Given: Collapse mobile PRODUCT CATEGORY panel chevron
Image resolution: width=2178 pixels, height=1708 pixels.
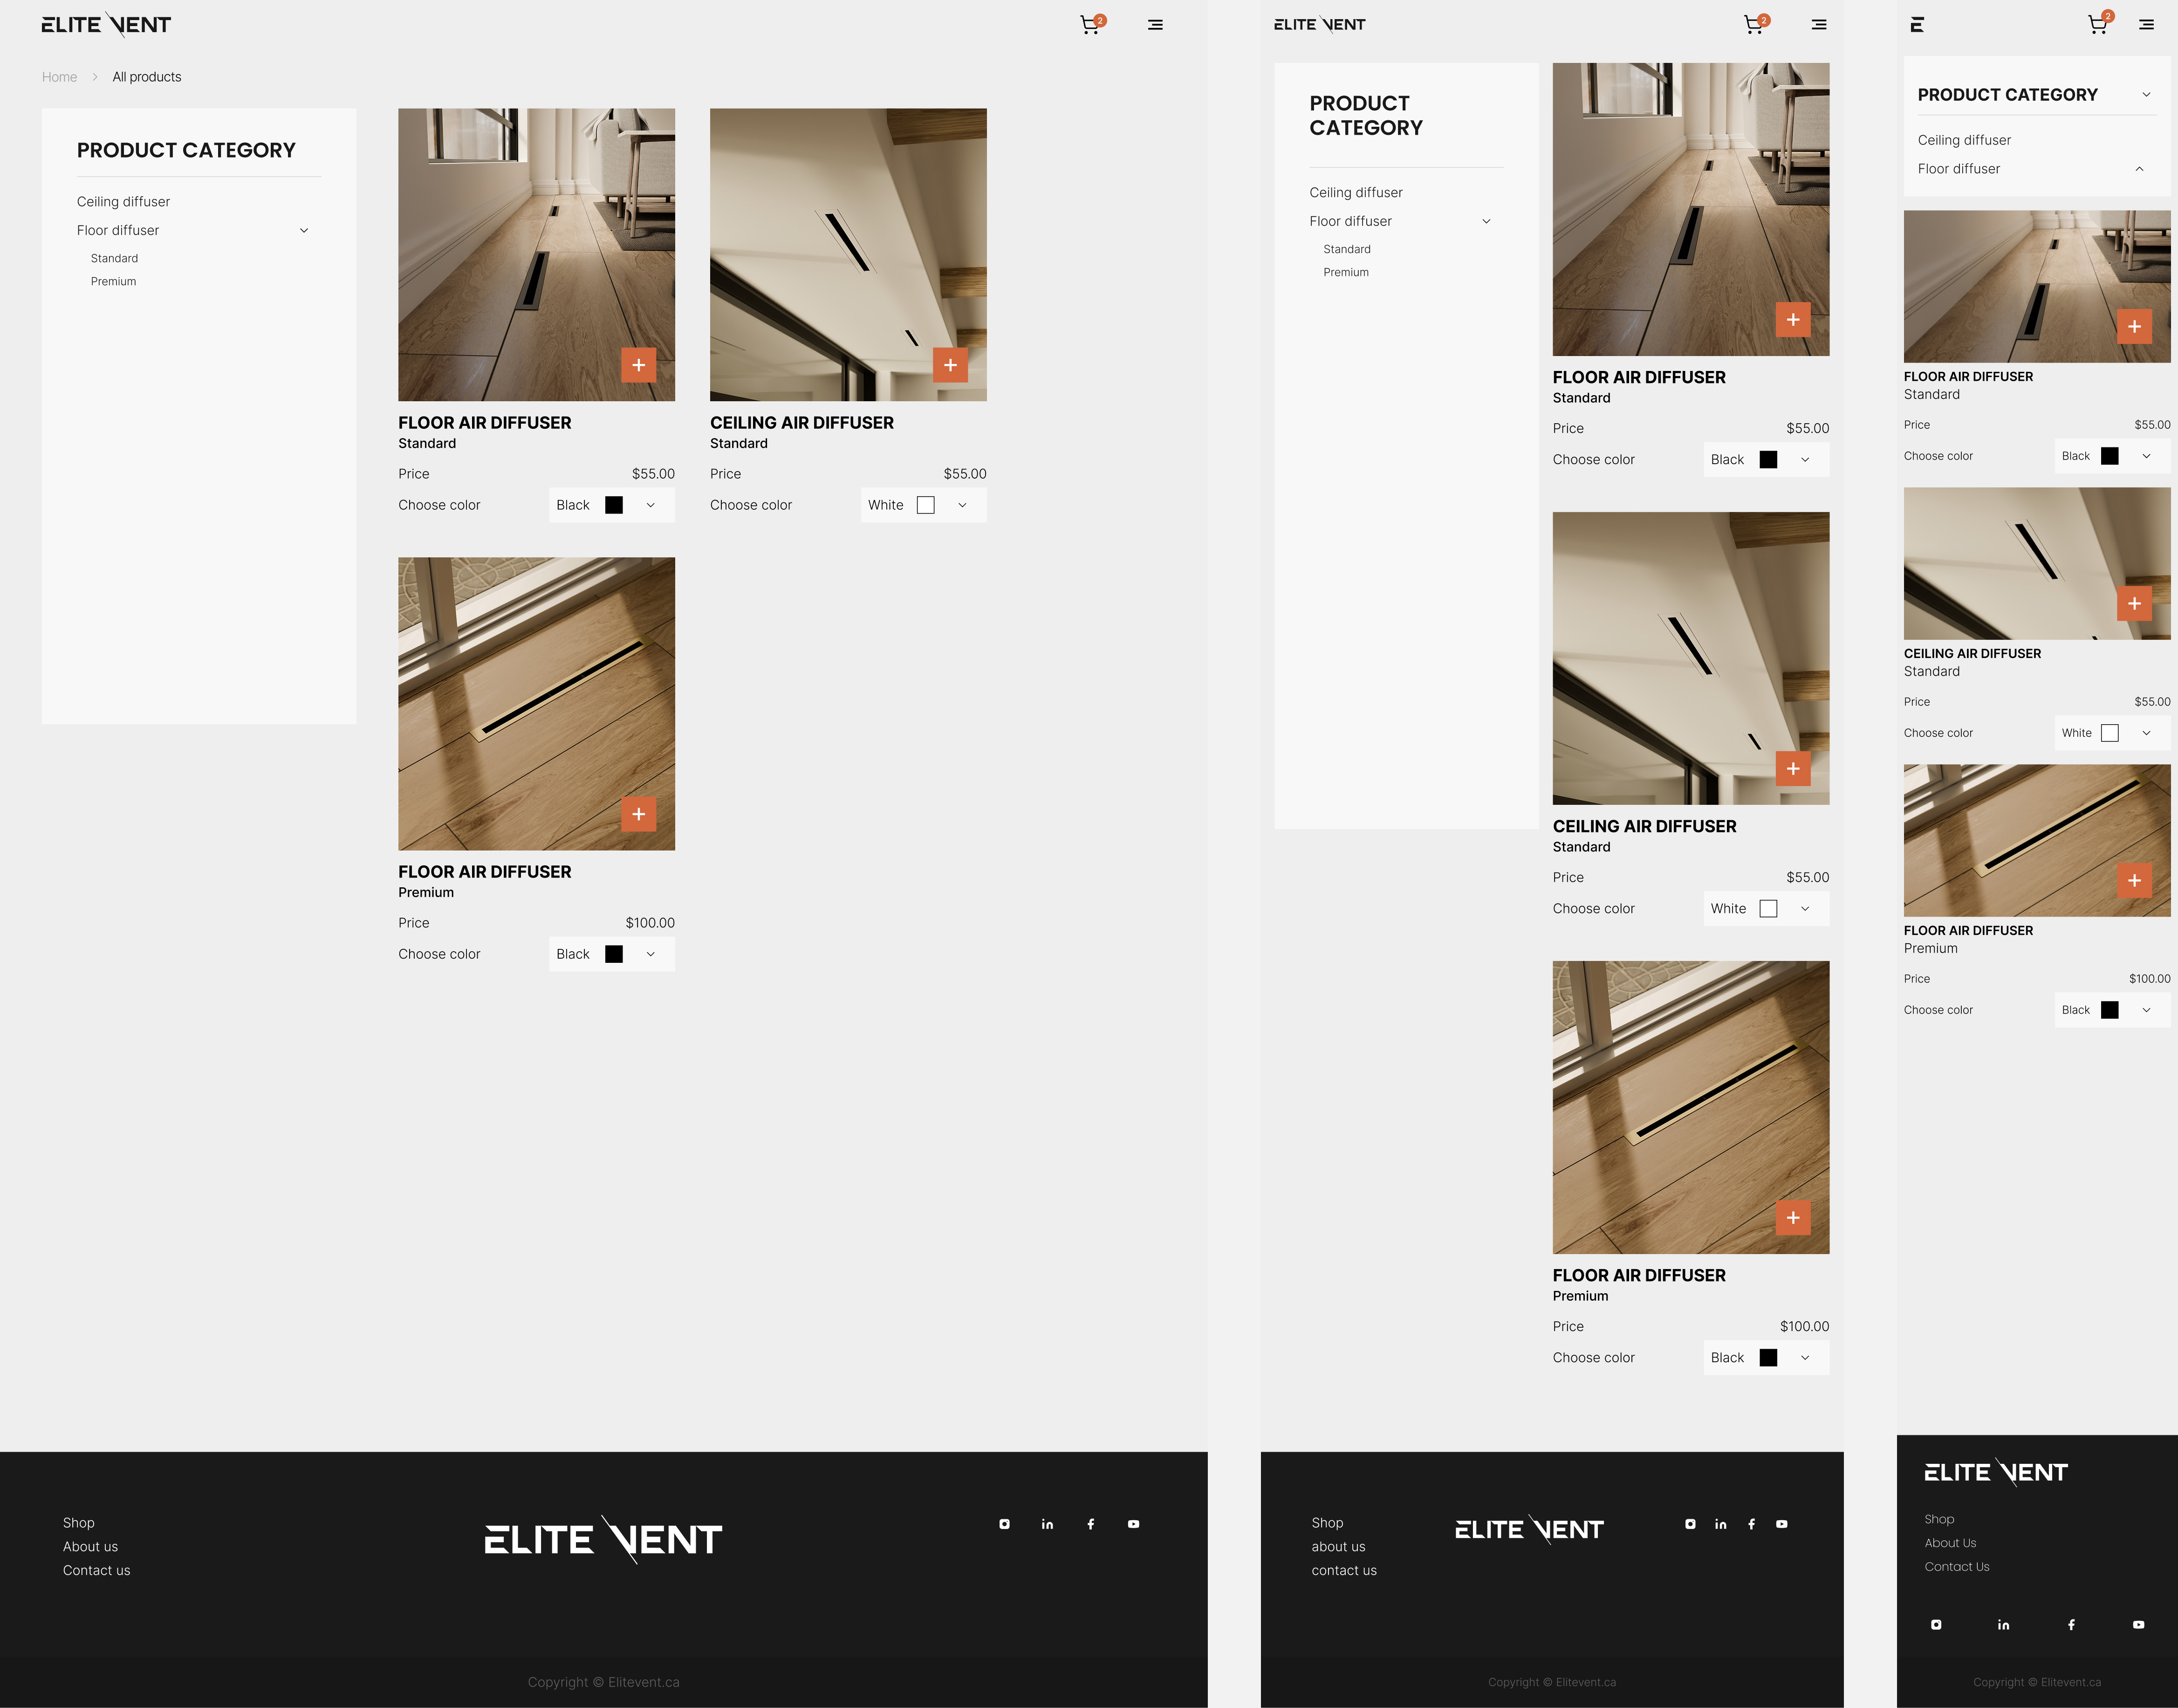Looking at the screenshot, I should (x=2146, y=95).
